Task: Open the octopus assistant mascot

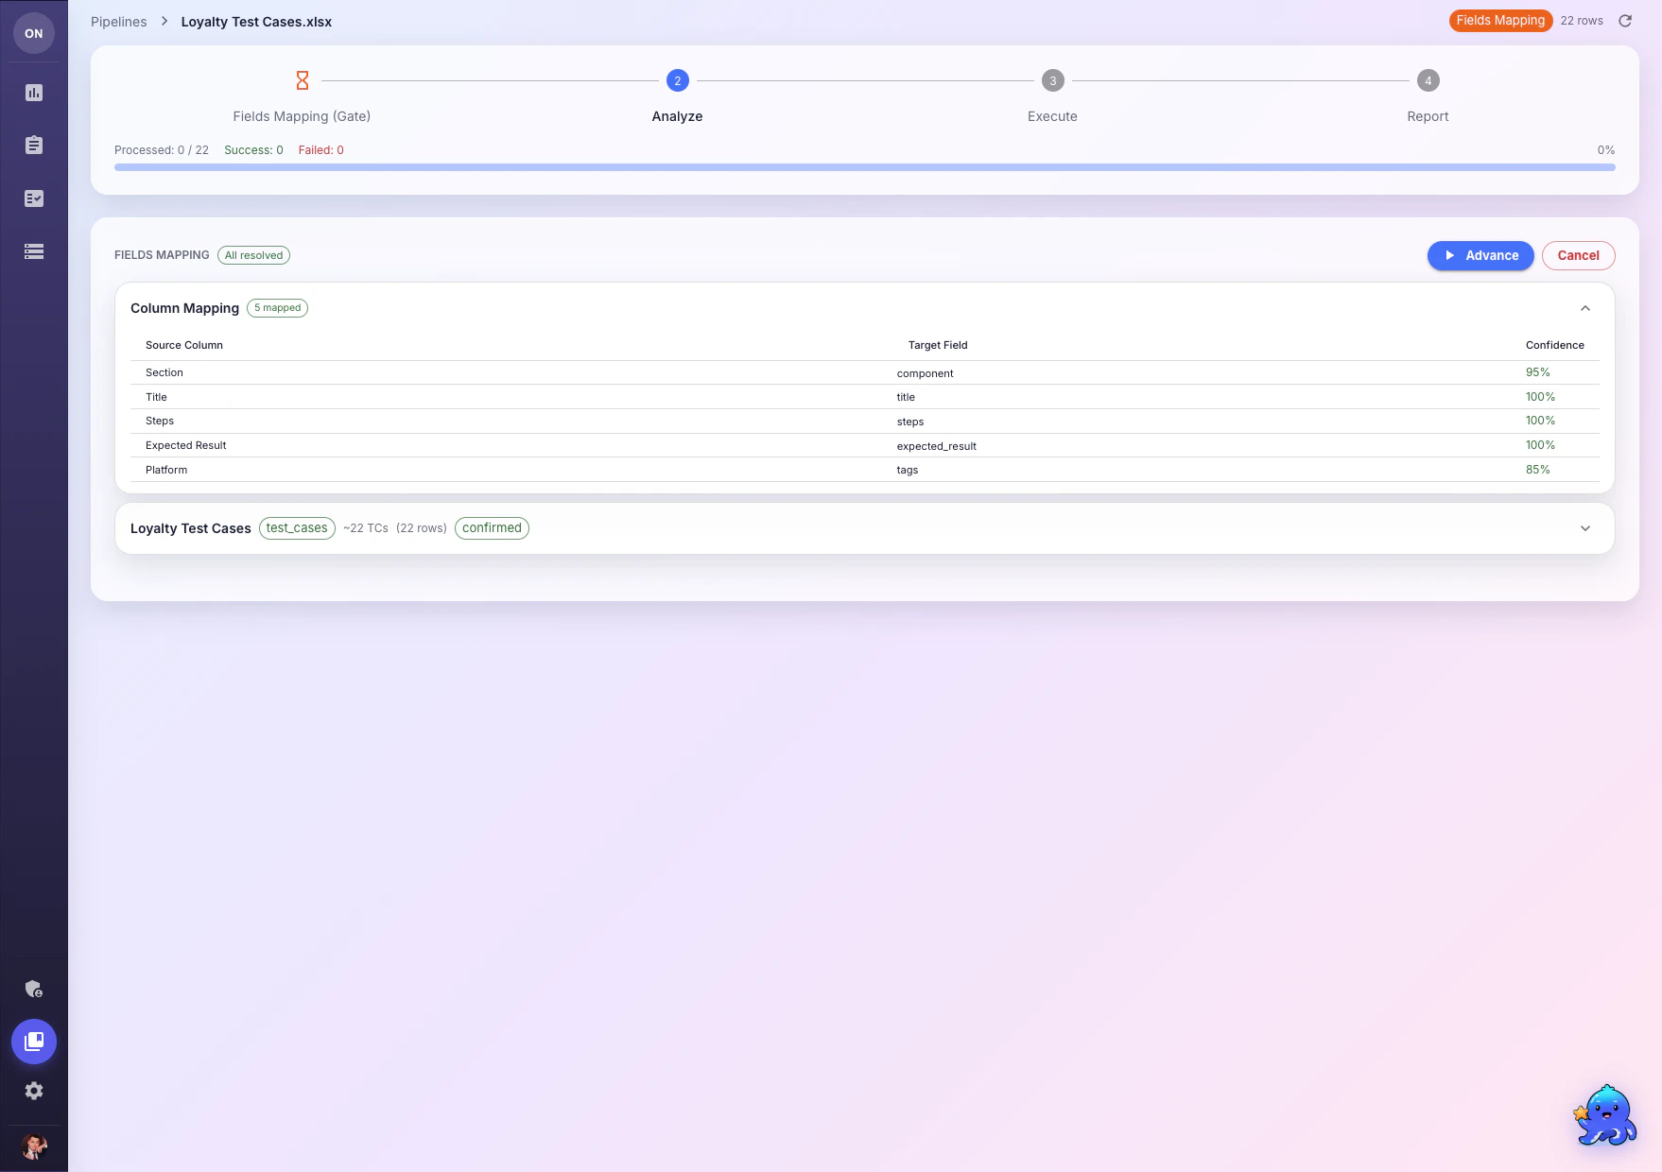Action: coord(1605,1115)
